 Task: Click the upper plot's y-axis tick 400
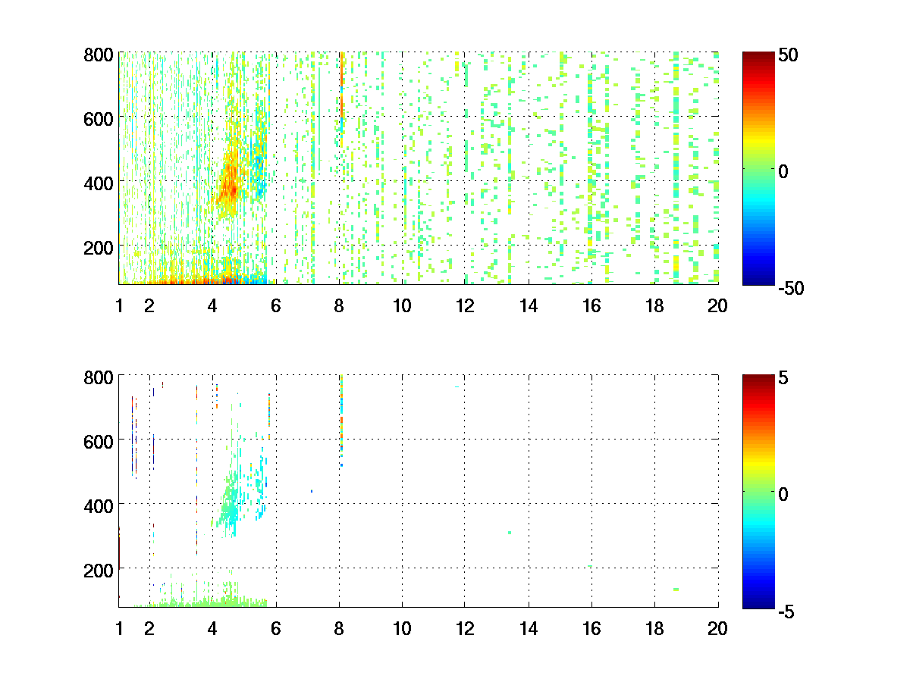click(99, 183)
